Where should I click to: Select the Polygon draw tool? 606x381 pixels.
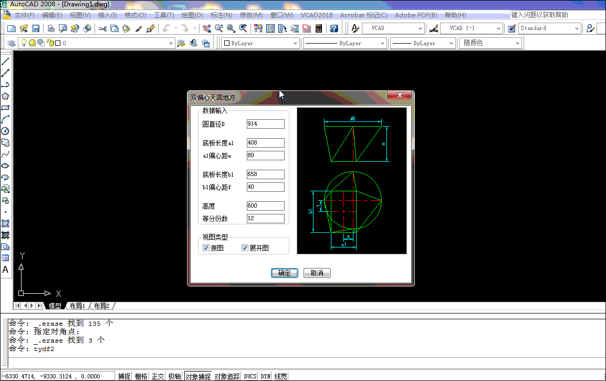5,96
